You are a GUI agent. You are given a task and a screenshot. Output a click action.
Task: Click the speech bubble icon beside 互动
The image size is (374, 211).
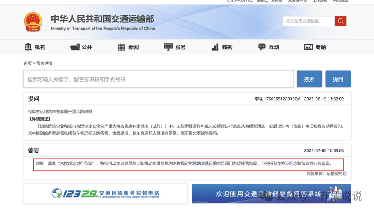[x=262, y=47]
